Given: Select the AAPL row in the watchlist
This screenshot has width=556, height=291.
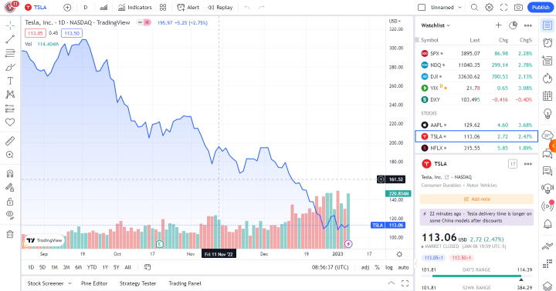Looking at the screenshot, I should [x=476, y=125].
